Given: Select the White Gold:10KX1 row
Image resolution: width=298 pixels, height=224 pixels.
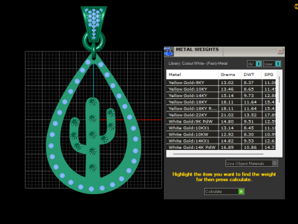Looking at the screenshot, I should click(221, 128).
